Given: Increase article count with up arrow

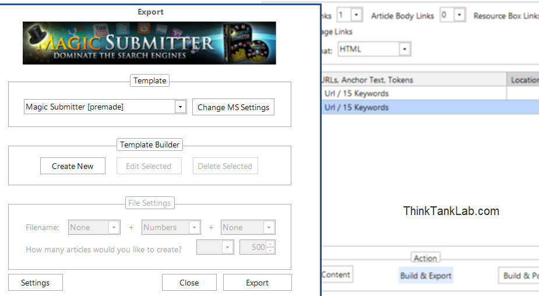Looking at the screenshot, I should click(x=270, y=244).
